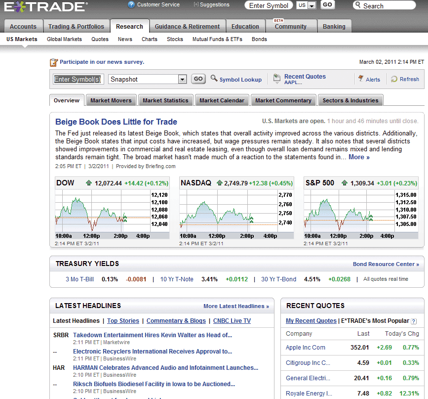The image size is (428, 399).
Task: Click the Recent Quotes document icon
Action: (x=277, y=79)
